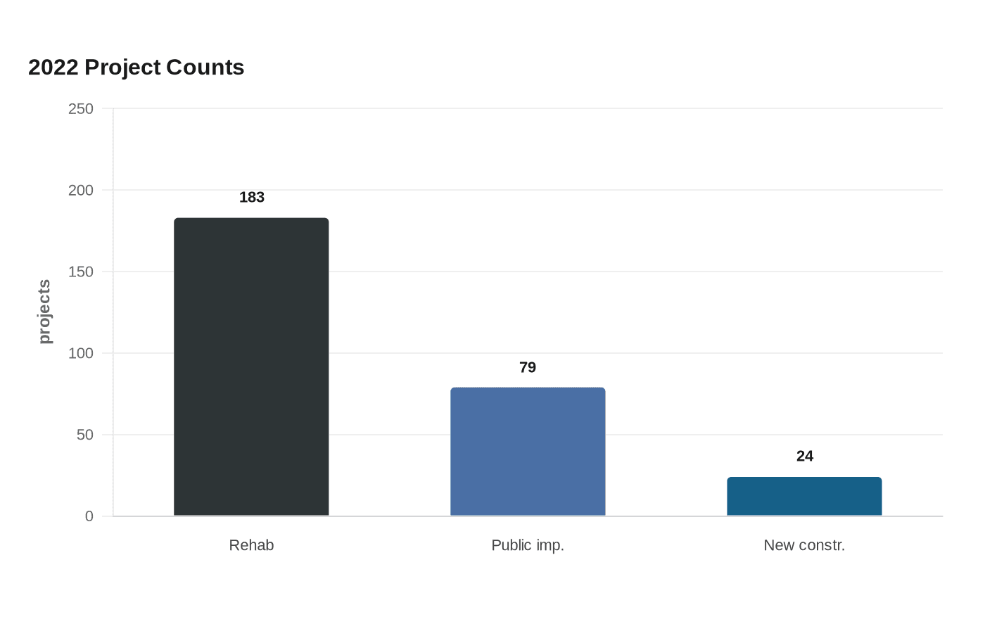This screenshot has height=619, width=985.
Task: Click the Rehab category label
Action: (x=251, y=545)
